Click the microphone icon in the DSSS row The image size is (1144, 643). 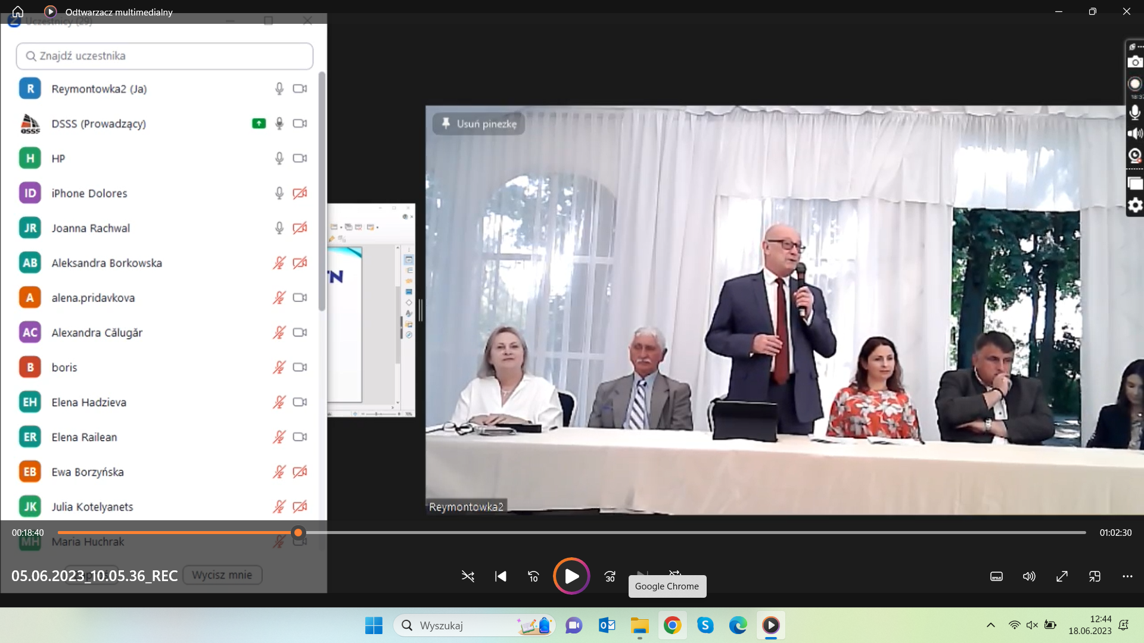point(279,123)
